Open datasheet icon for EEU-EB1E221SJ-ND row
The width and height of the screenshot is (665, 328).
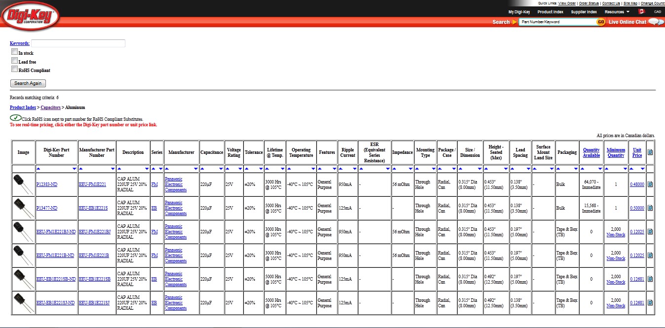click(x=650, y=302)
